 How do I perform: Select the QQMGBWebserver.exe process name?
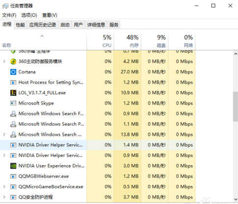[44, 176]
